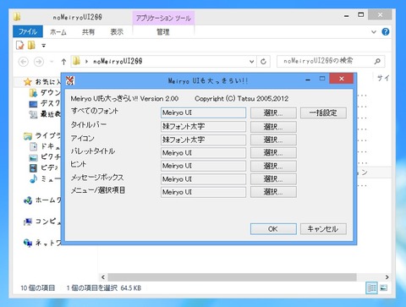The height and width of the screenshot is (307, 406).
Task: Open the quick access toolbar customize dropdown
Action: pyautogui.click(x=44, y=46)
